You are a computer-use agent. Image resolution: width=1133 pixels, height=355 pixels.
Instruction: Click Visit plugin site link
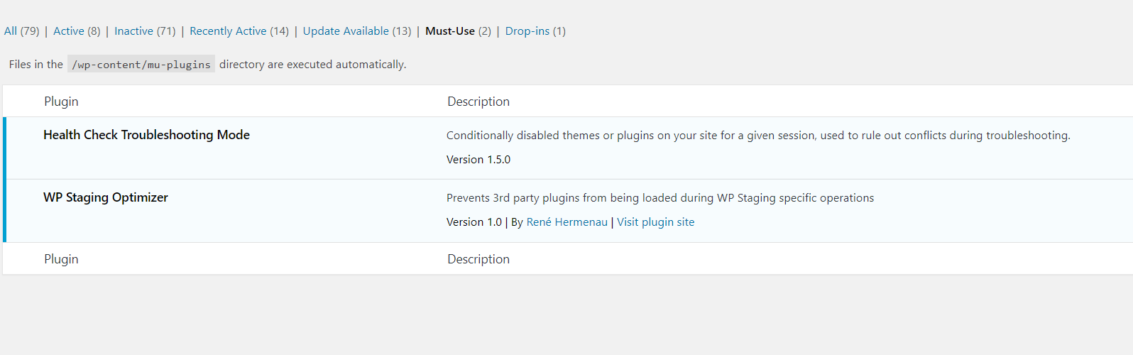(x=655, y=222)
